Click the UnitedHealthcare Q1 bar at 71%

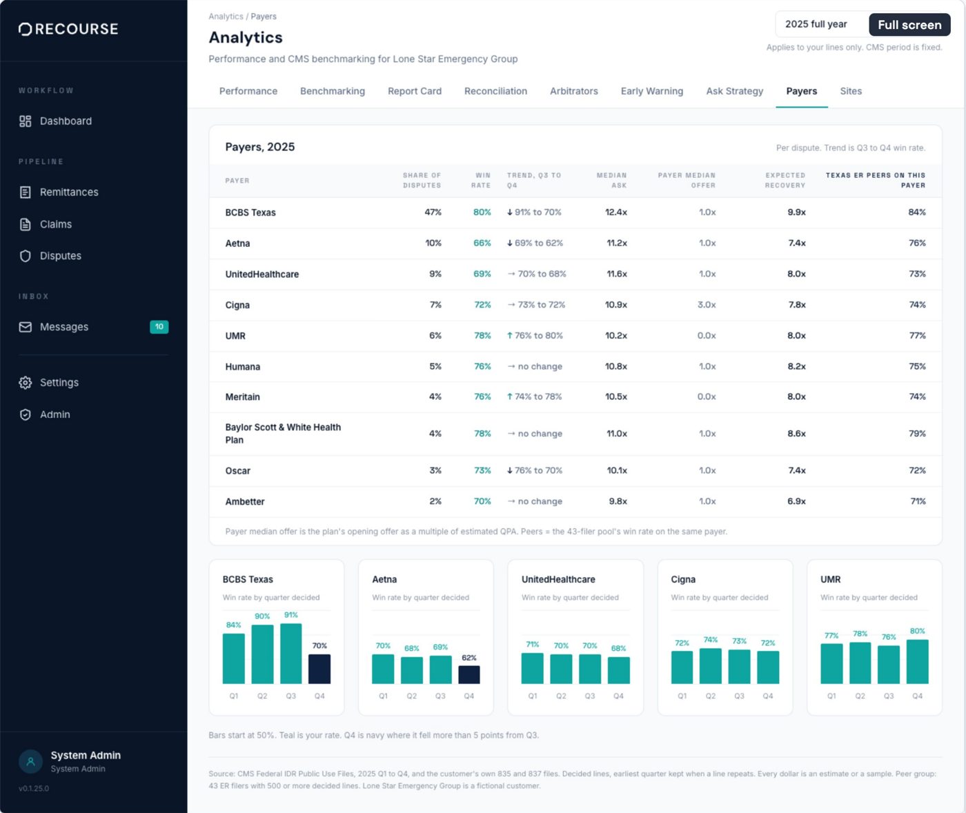coord(533,668)
